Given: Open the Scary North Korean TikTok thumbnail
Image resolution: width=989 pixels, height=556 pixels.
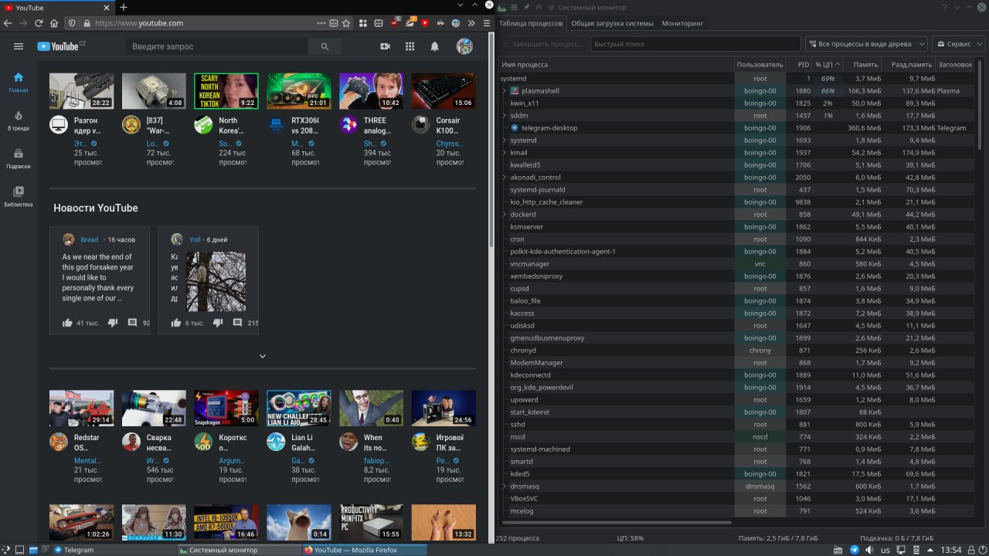Looking at the screenshot, I should (226, 91).
